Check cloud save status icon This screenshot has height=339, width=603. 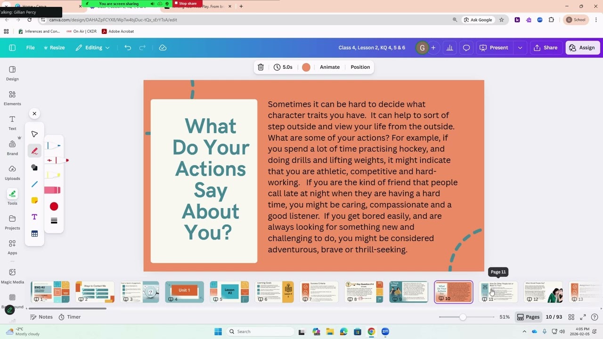coord(163,48)
